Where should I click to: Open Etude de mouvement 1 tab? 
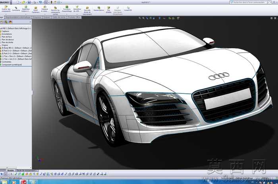tap(27, 171)
